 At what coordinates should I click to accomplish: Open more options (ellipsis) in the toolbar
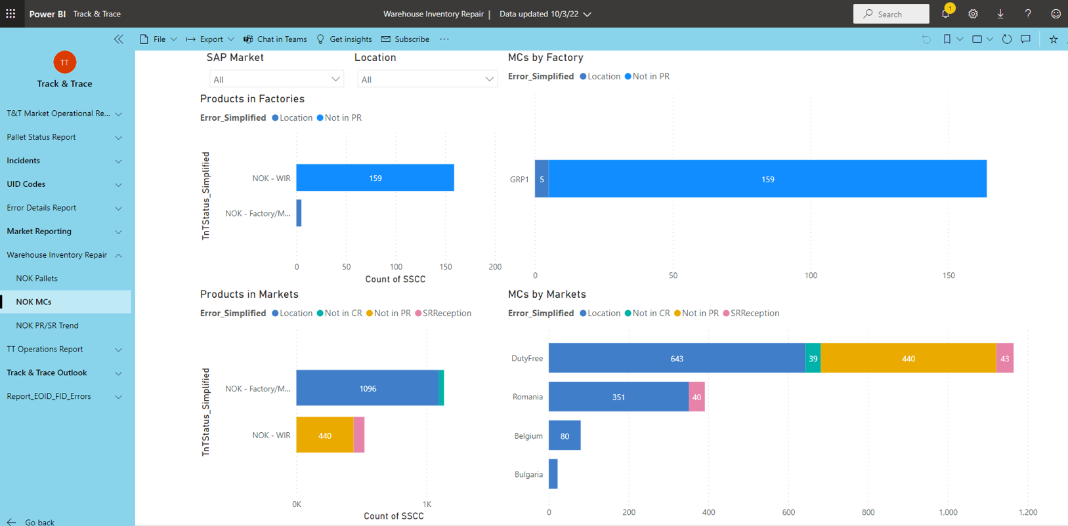(x=444, y=39)
